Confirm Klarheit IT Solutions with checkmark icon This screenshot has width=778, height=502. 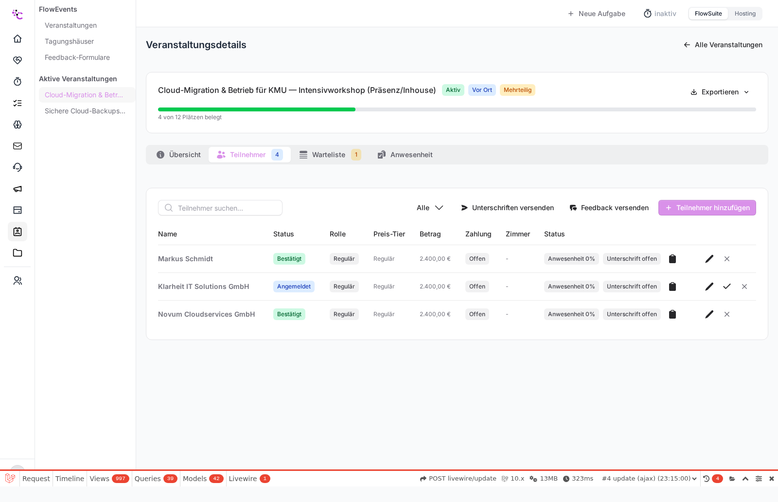tap(727, 287)
